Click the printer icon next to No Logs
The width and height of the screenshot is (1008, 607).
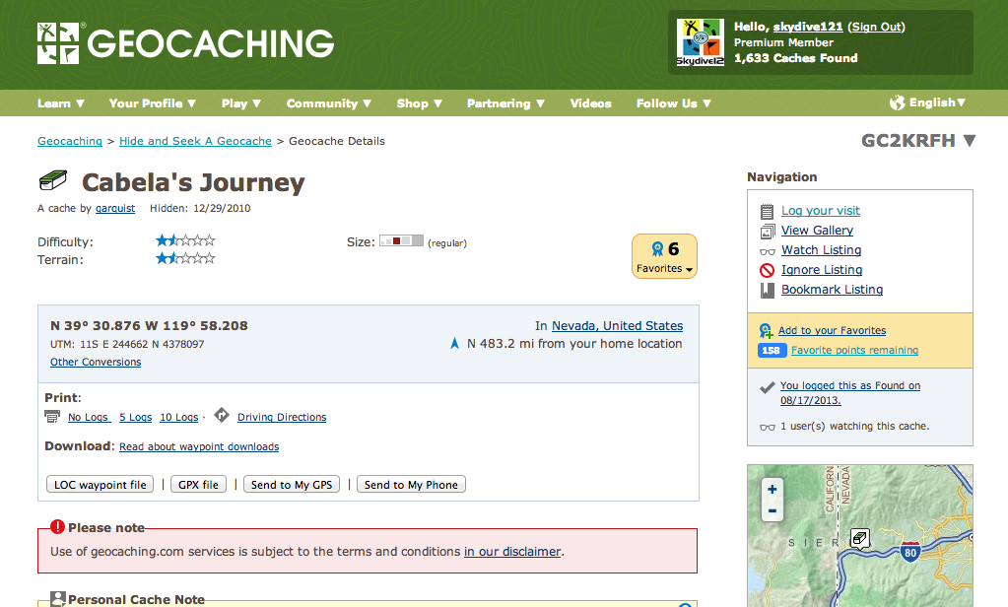(x=52, y=417)
